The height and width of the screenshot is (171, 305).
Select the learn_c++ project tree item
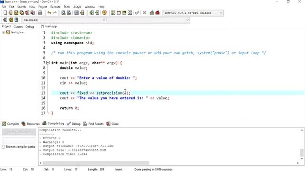tap(17, 32)
